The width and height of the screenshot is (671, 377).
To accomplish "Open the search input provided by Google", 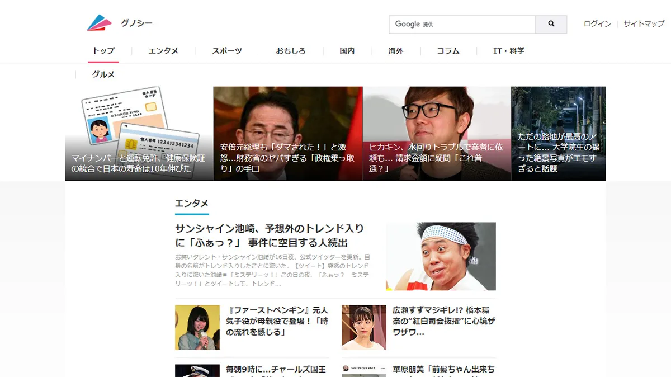I will [x=459, y=24].
